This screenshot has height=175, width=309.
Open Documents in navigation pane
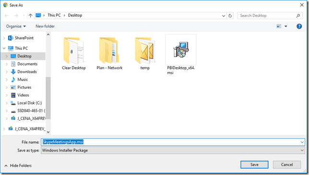coord(27,64)
